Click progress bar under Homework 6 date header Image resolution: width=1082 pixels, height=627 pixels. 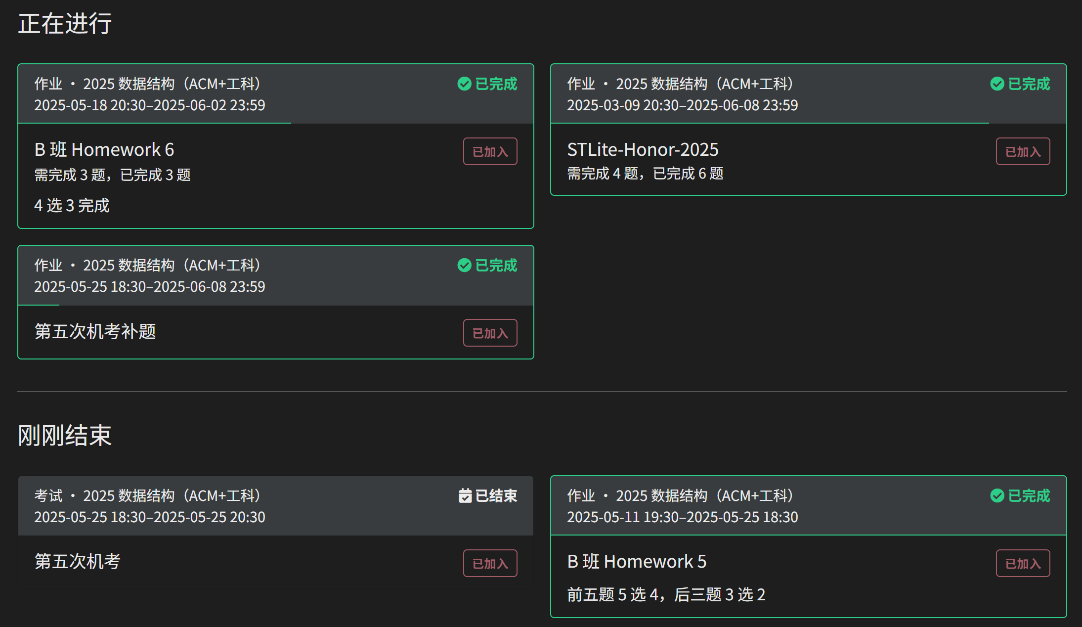[x=155, y=123]
